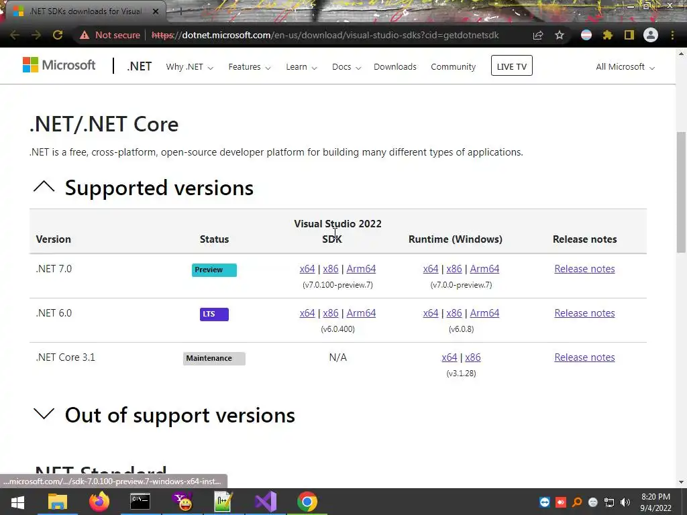Open File Explorer from taskbar
Screen dimensions: 687x515
pyautogui.click(x=58, y=502)
